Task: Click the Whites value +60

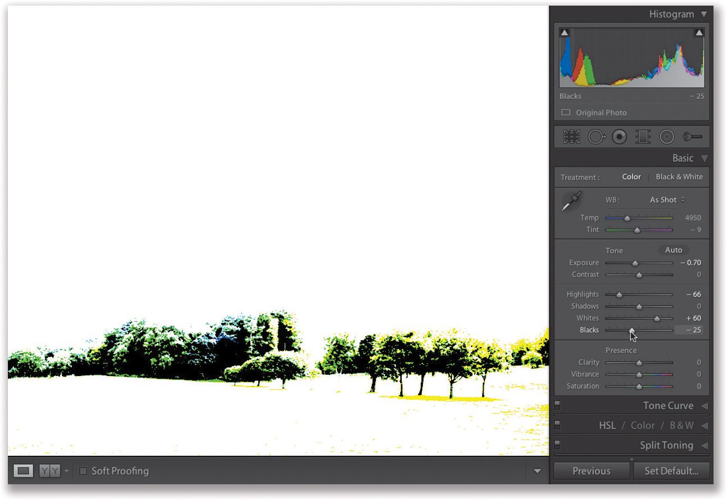Action: click(x=693, y=318)
